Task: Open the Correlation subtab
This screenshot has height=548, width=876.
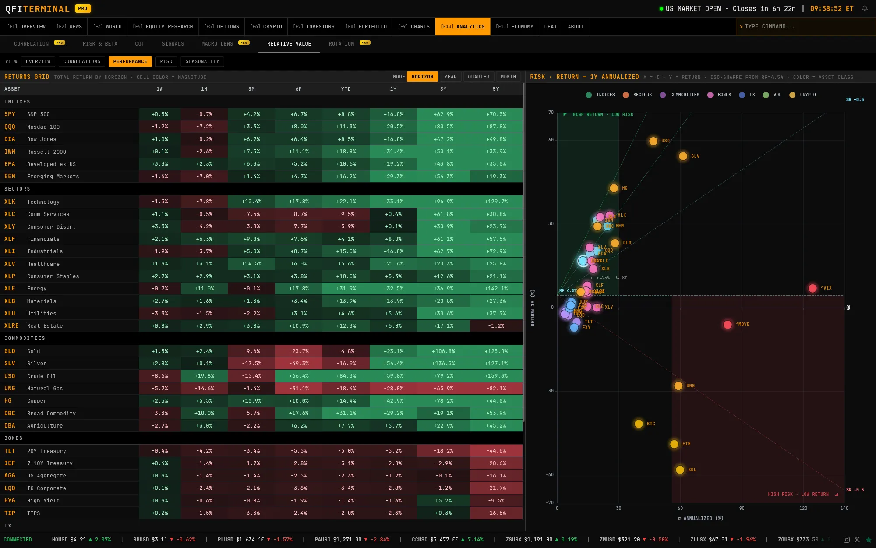Action: (39, 44)
